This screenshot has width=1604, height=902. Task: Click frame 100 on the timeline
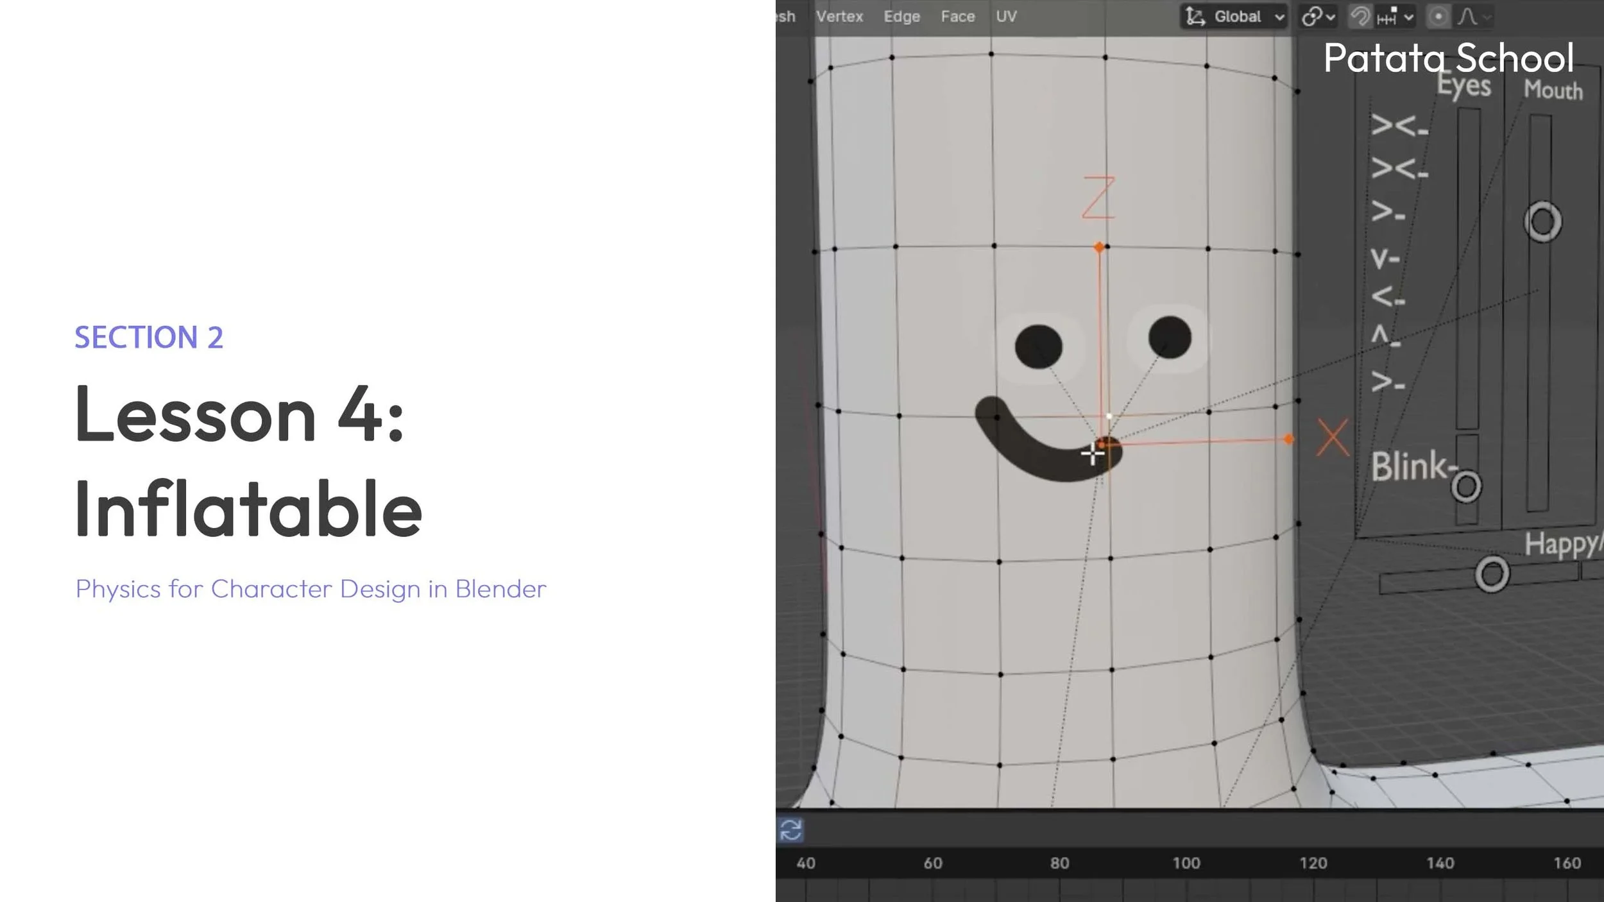[1186, 864]
